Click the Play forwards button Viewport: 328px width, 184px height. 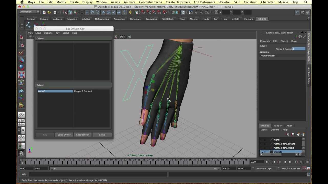[290, 162]
